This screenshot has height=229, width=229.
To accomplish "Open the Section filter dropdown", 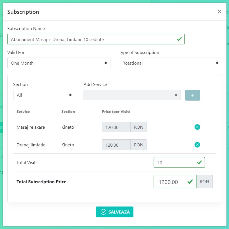I will pyautogui.click(x=44, y=95).
